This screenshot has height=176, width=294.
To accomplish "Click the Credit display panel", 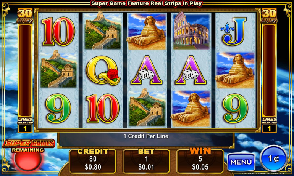I will click(93, 161).
